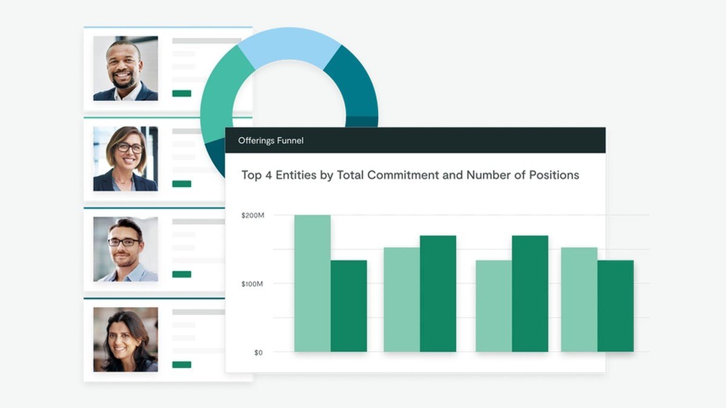
Task: Select the light green bar in the third bar group
Action: point(494,306)
